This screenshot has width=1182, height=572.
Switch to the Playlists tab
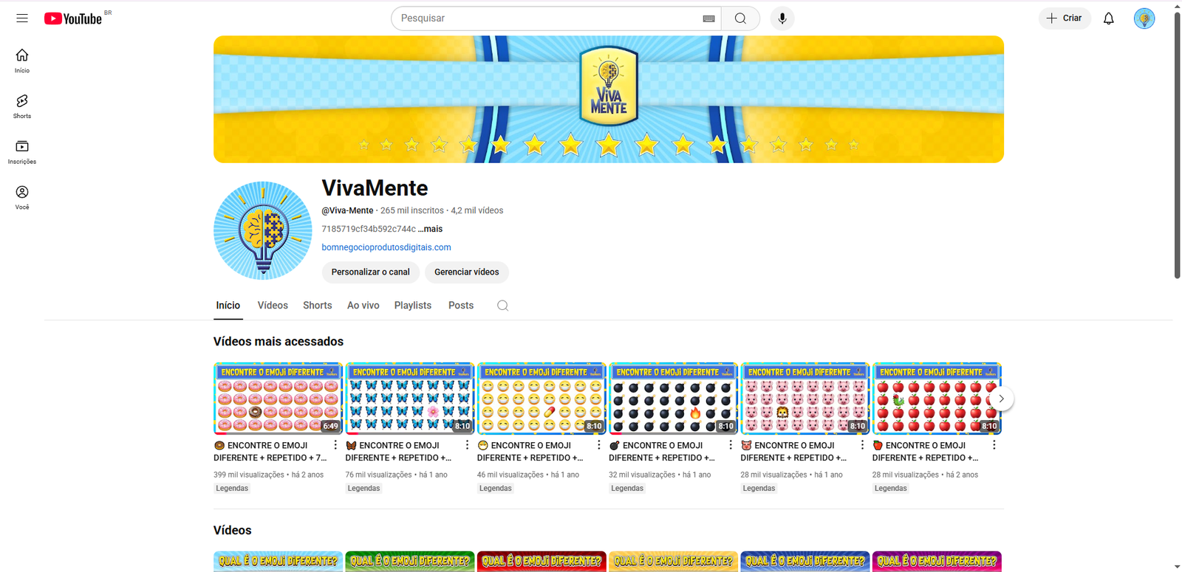(413, 306)
